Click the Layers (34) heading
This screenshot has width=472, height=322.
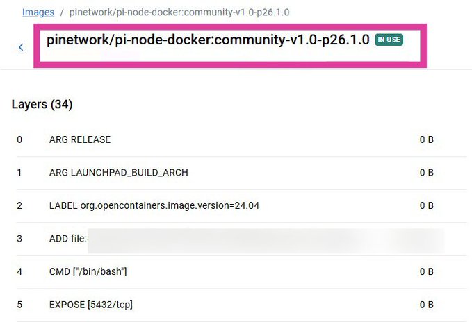click(x=42, y=105)
